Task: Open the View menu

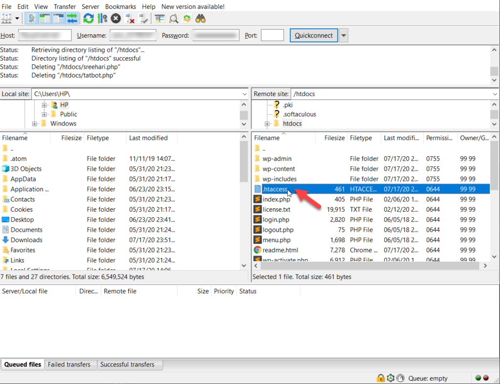Action: pos(41,6)
